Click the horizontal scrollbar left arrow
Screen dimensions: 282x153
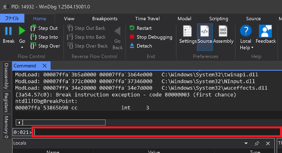tap(19, 123)
